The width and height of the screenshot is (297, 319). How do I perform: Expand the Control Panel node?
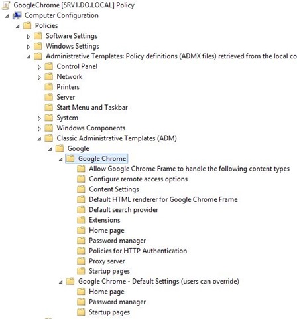pyautogui.click(x=39, y=67)
